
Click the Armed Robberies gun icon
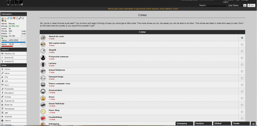(43, 71)
